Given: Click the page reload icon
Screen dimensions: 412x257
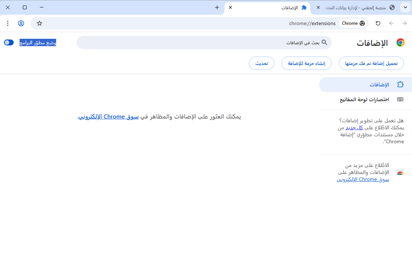Looking at the screenshot, I should click(x=378, y=23).
